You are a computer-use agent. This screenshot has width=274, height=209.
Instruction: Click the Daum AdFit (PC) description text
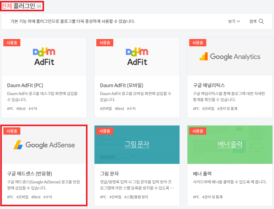42,97
